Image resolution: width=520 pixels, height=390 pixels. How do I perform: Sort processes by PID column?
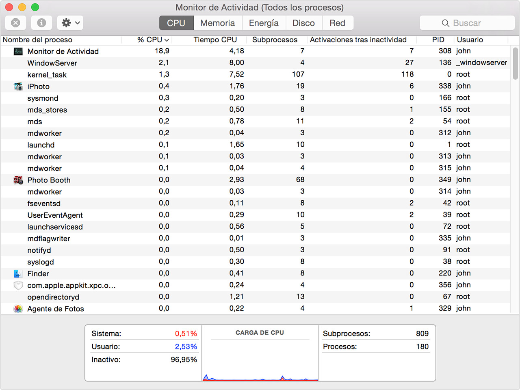point(438,40)
